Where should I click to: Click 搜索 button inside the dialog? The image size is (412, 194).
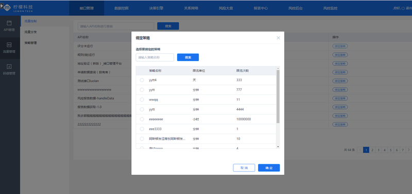tap(188, 57)
